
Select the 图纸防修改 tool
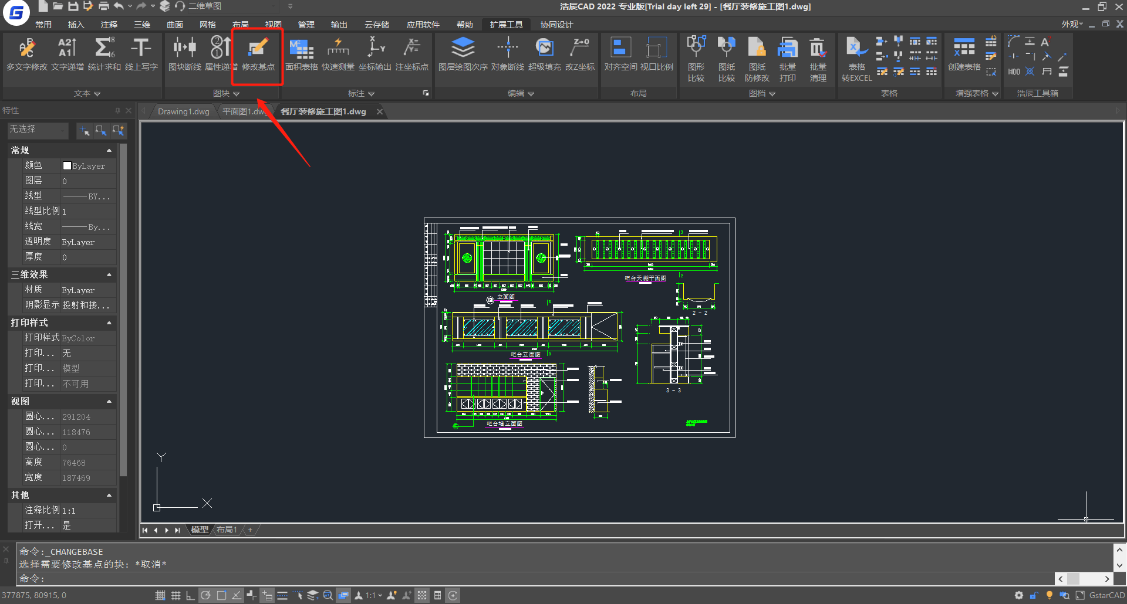757,59
